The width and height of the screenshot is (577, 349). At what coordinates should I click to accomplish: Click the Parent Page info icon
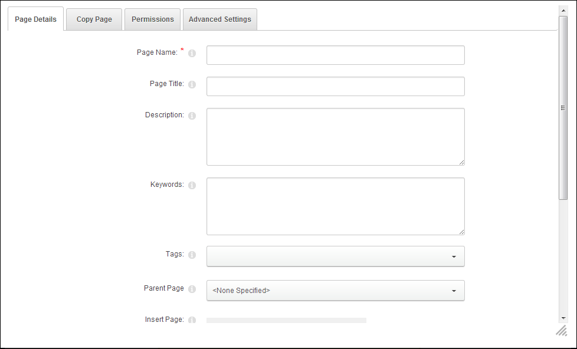click(x=192, y=289)
